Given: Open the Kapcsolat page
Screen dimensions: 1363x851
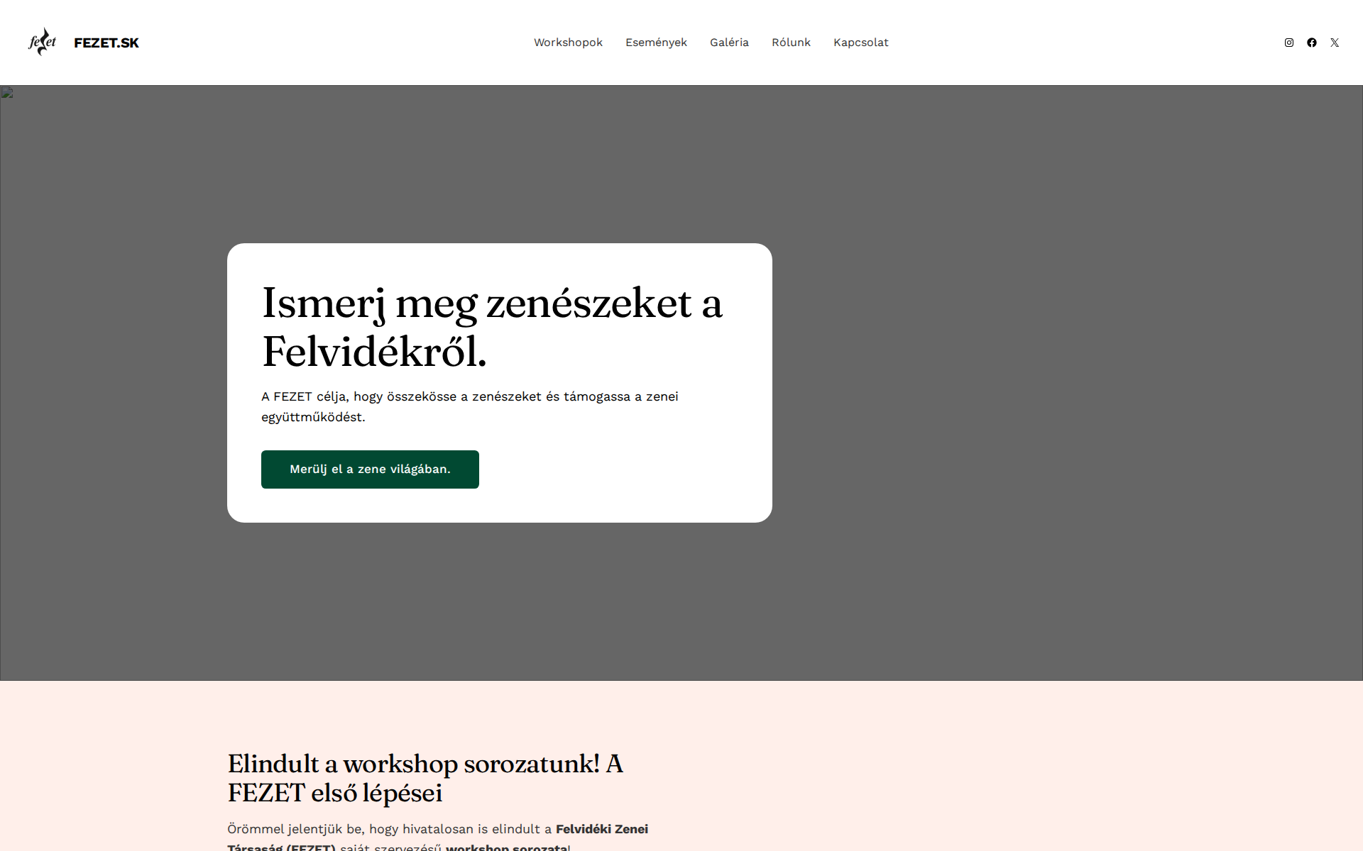Looking at the screenshot, I should pos(860,43).
